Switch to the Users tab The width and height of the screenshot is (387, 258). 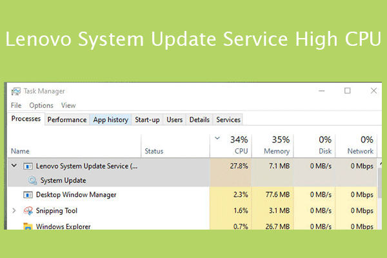[x=175, y=120]
